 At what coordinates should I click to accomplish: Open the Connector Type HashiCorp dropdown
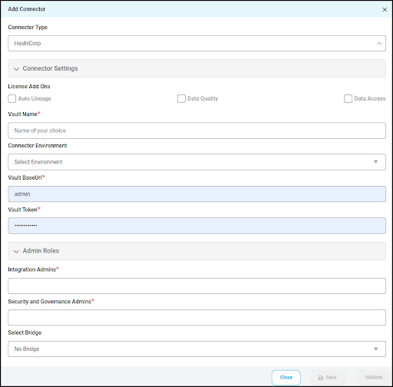coord(196,43)
